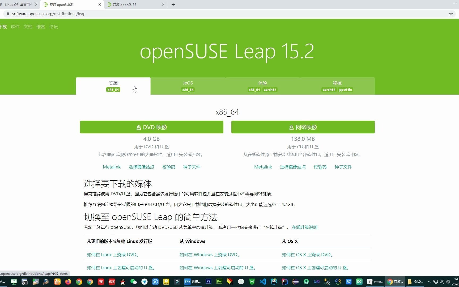Open 360 browser green e icon

click(x=79, y=282)
